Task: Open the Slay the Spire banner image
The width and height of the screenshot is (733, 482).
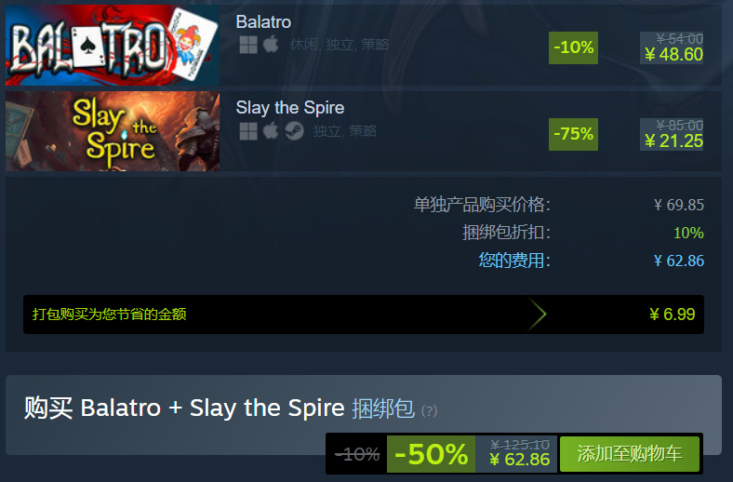Action: pos(113,131)
